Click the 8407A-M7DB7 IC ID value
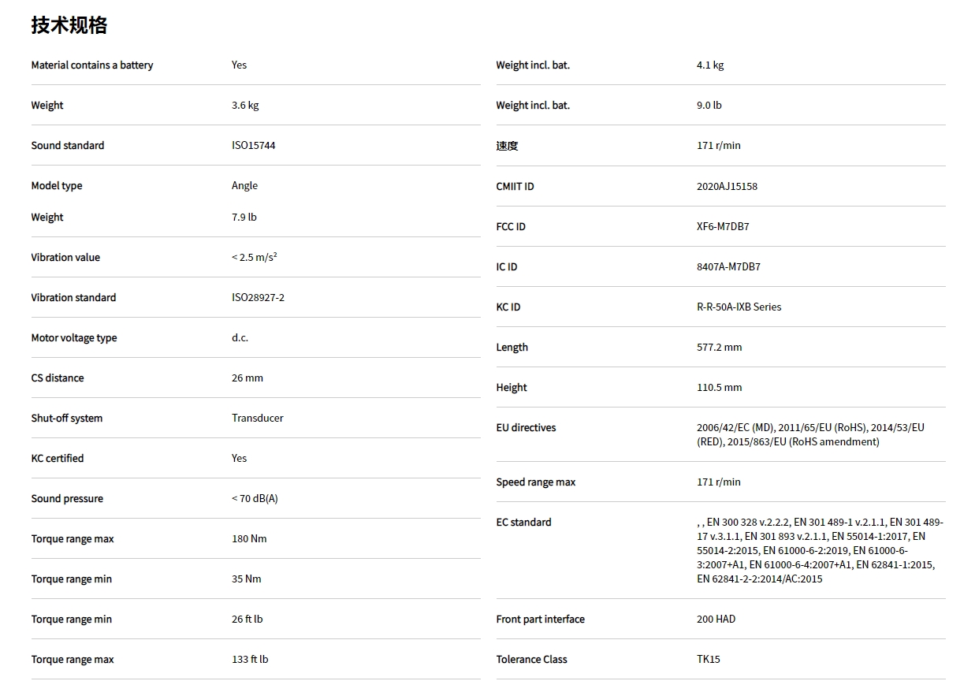Image resolution: width=975 pixels, height=681 pixels. (x=728, y=267)
